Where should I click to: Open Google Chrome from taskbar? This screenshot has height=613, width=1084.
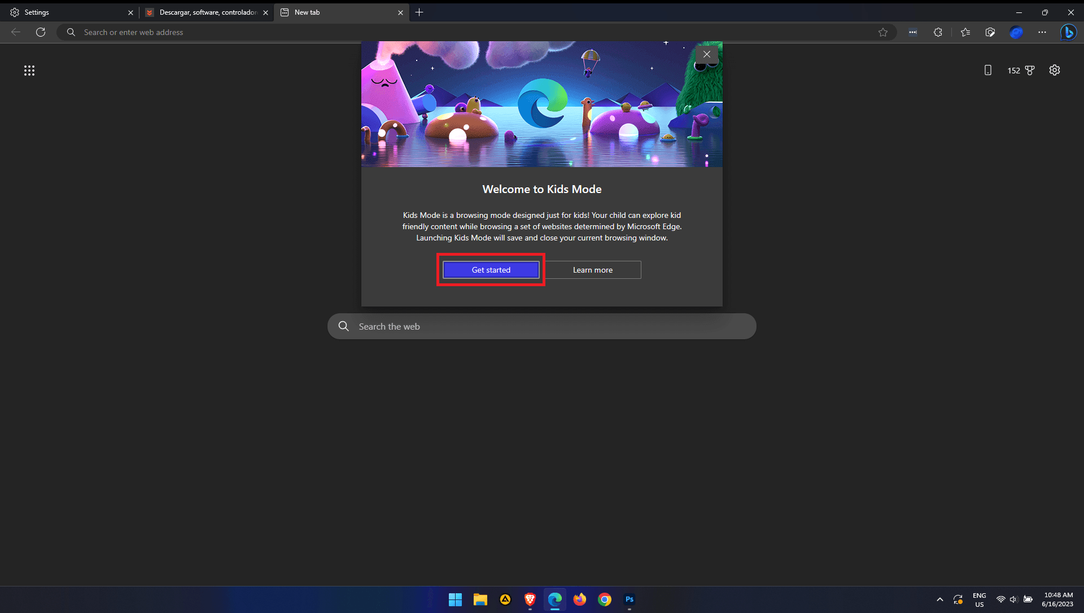pyautogui.click(x=604, y=599)
